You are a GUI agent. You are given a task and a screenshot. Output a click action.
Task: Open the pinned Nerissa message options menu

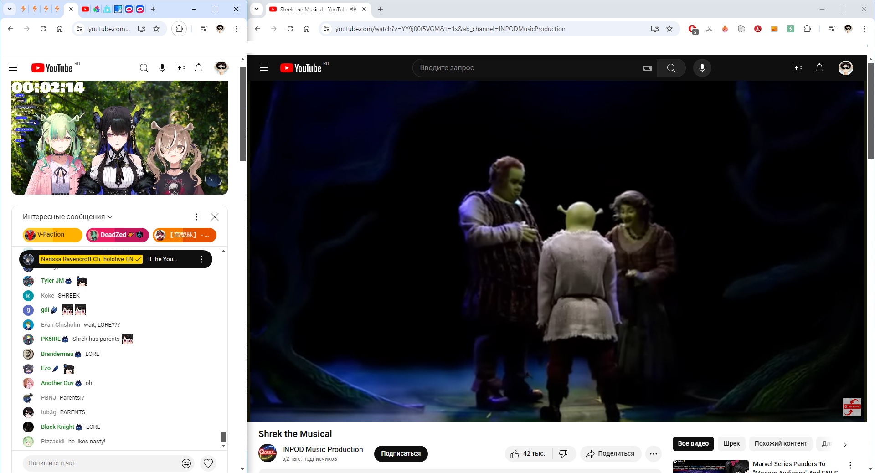[x=201, y=259]
